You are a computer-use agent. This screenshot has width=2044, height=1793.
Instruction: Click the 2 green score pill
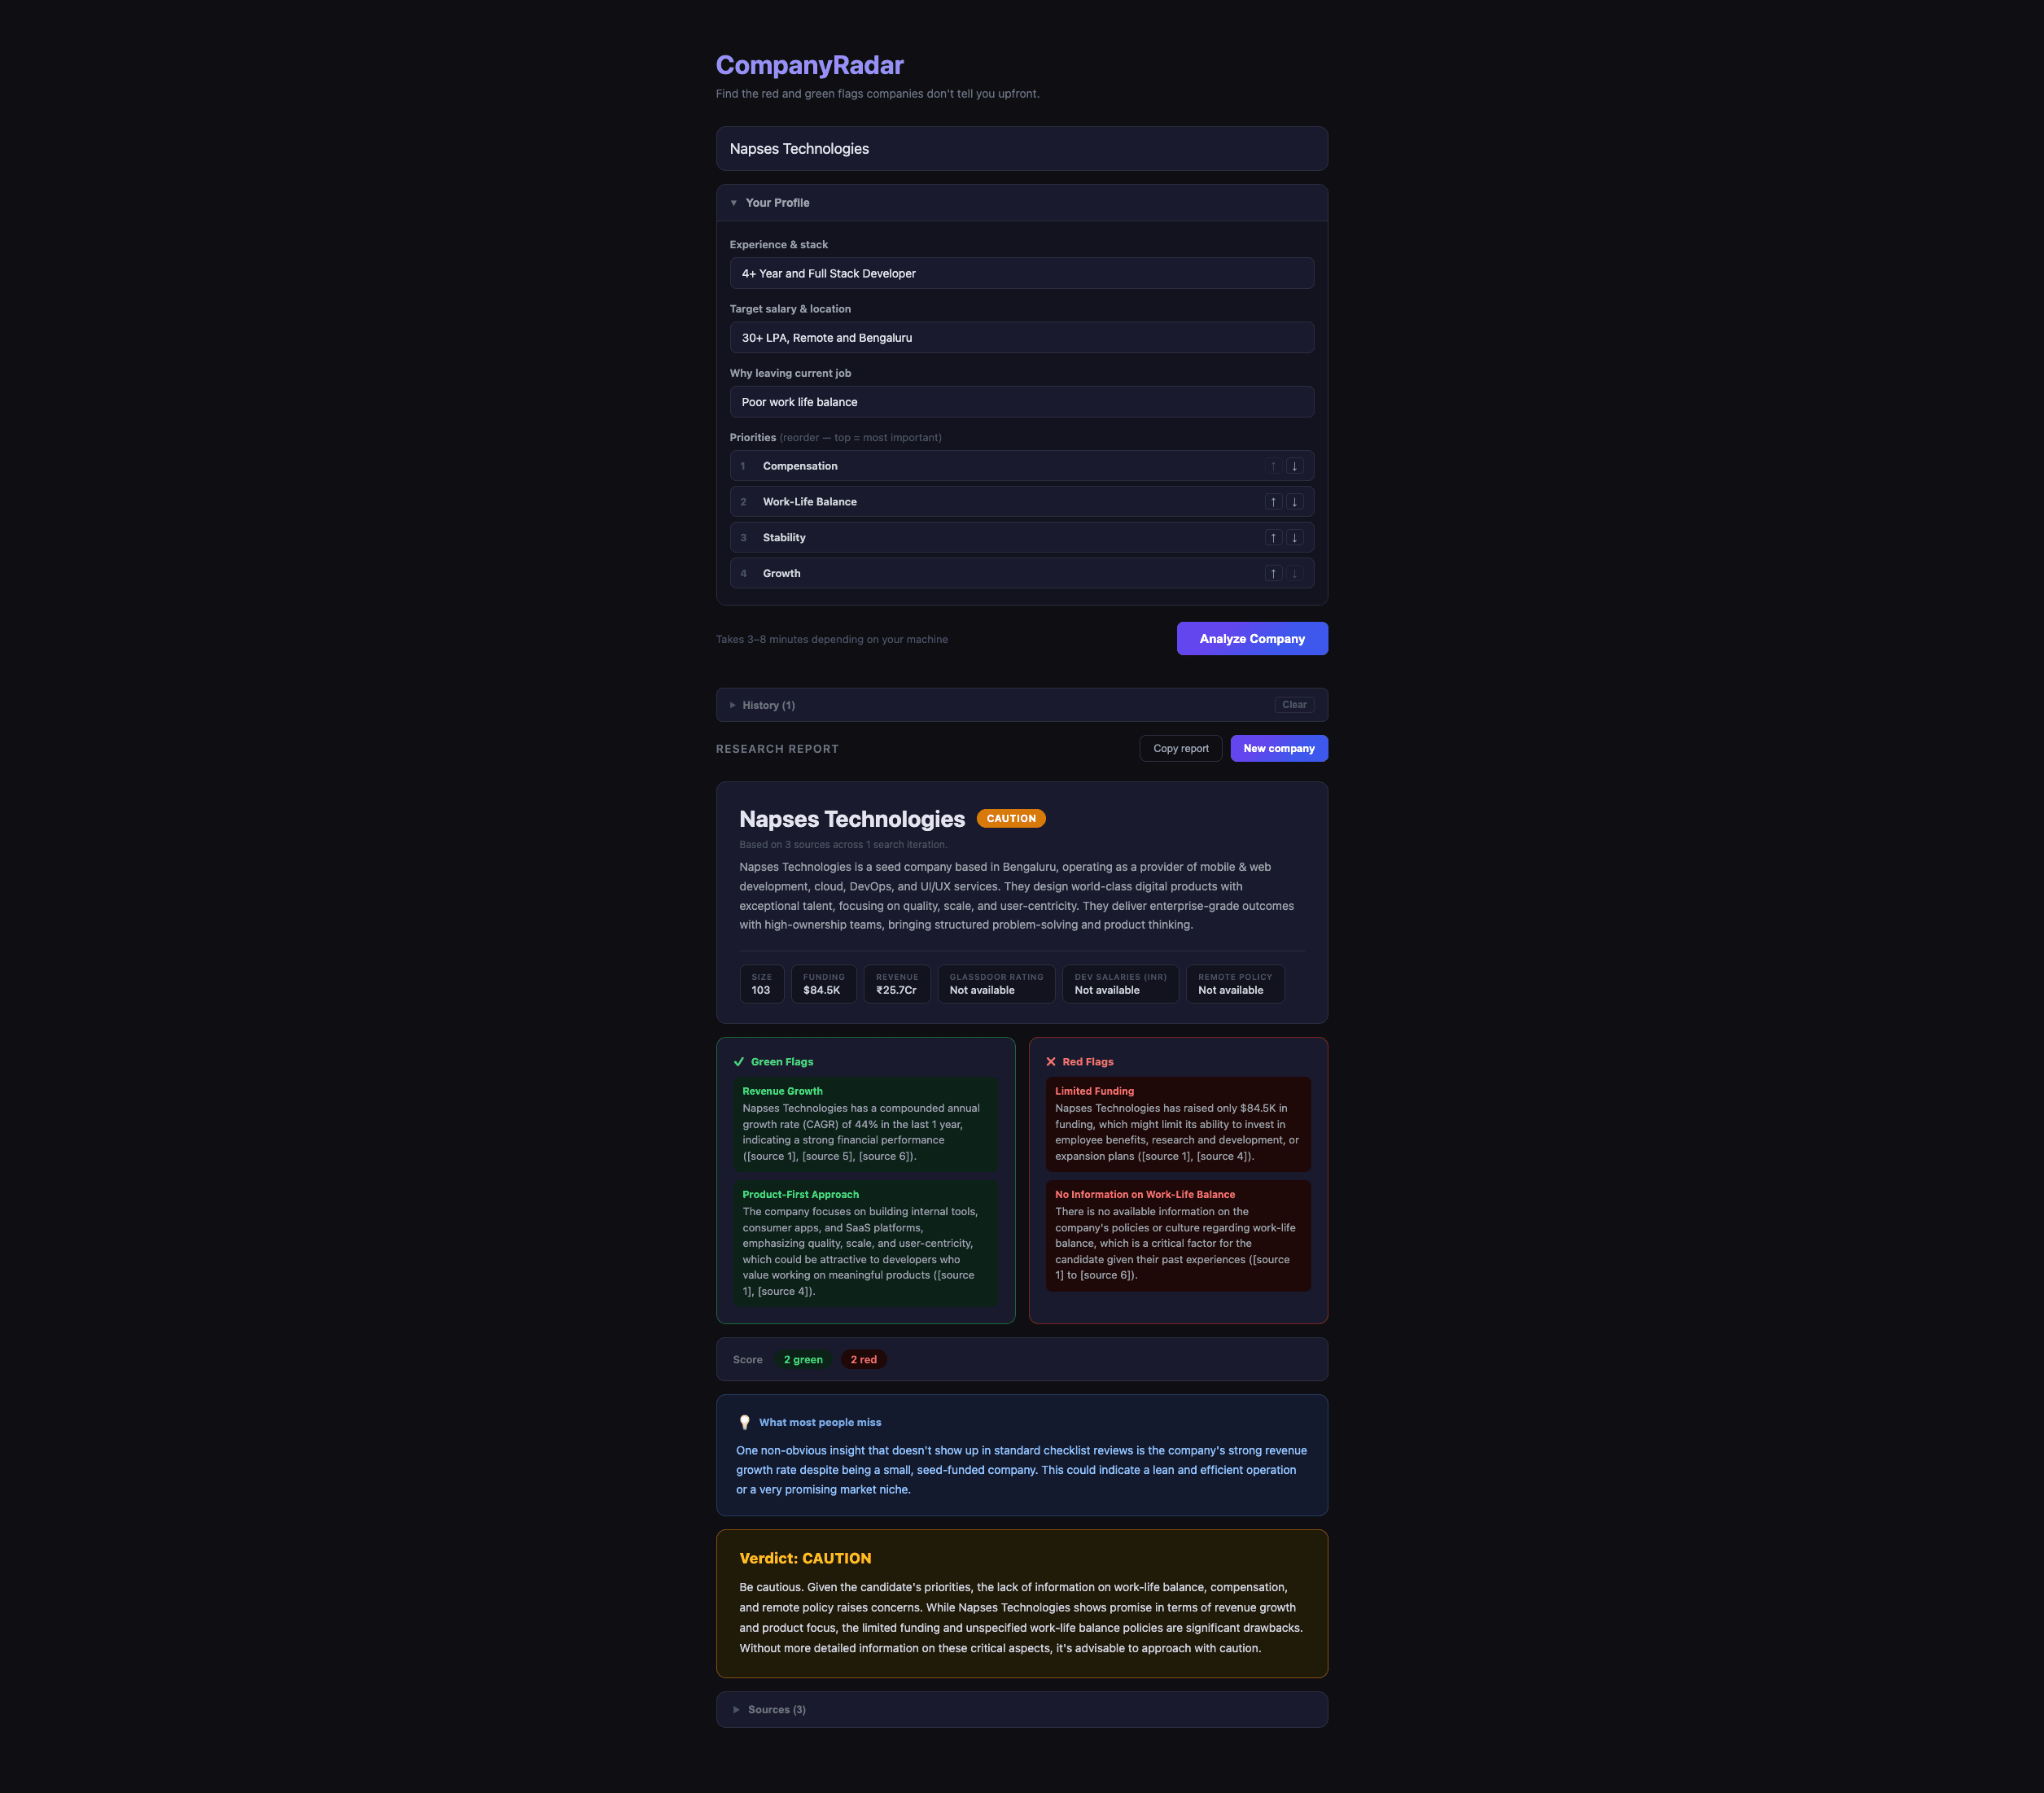pos(803,1360)
